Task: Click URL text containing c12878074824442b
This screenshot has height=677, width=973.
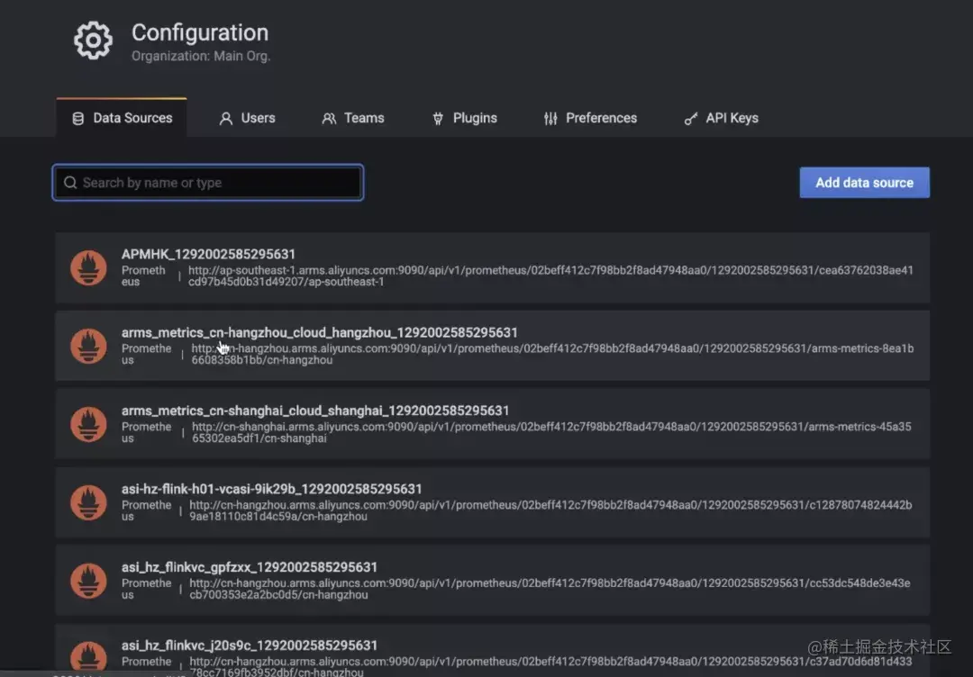Action: coord(550,510)
